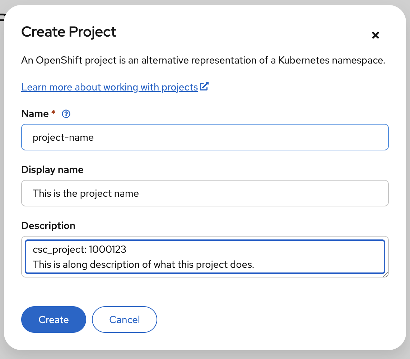Click inside the Description textarea

205,257
